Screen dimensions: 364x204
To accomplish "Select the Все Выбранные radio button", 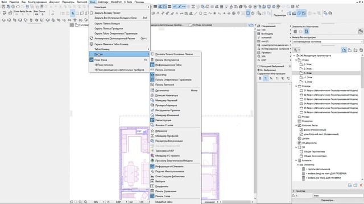I will (258, 70).
